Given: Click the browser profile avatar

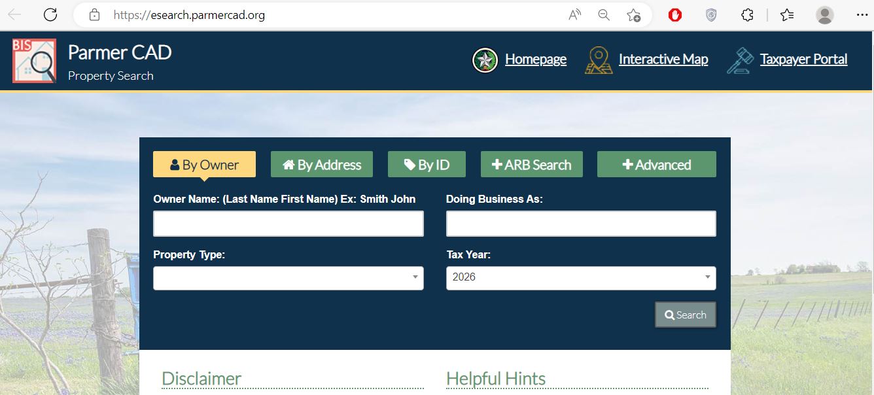Looking at the screenshot, I should (825, 15).
